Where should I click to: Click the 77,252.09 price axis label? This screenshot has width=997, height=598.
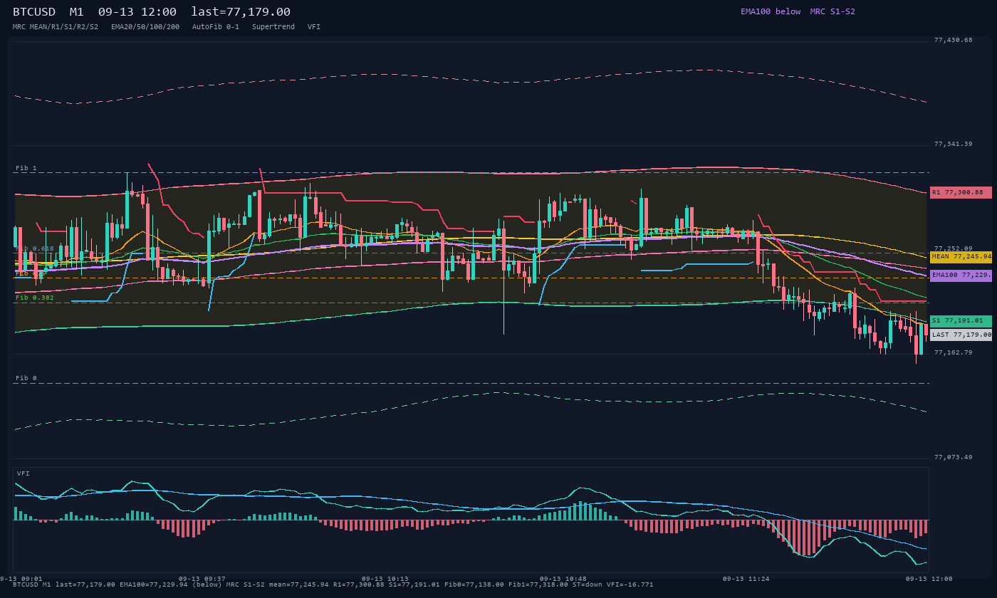tap(953, 248)
